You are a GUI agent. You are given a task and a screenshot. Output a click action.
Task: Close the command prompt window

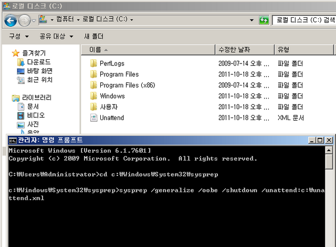pos(329,141)
